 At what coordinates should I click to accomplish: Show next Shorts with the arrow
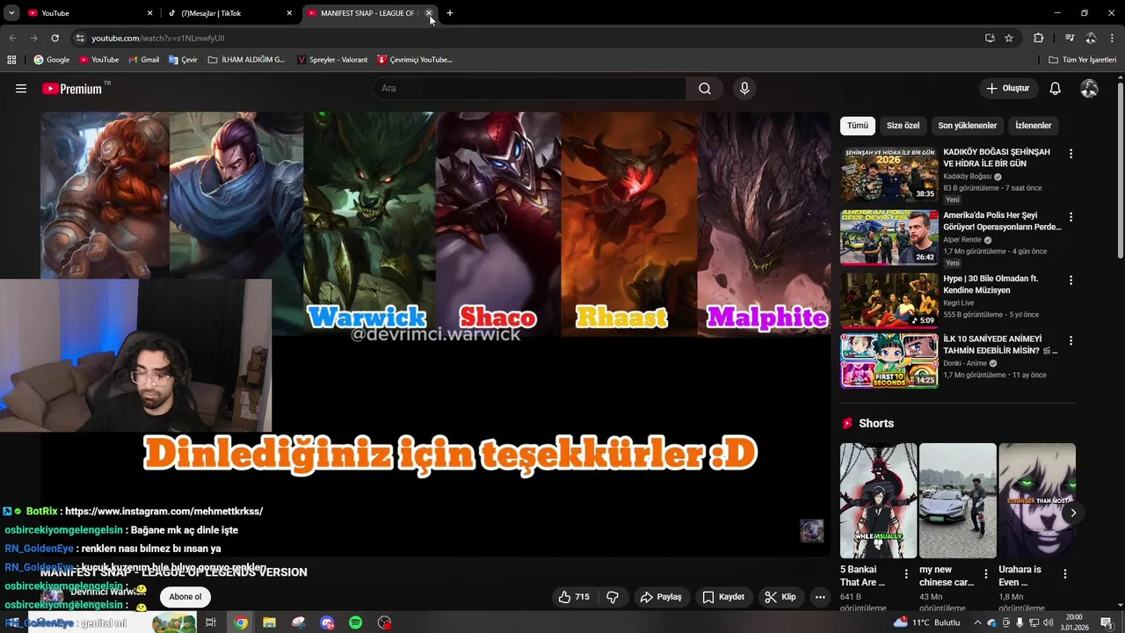click(x=1072, y=513)
